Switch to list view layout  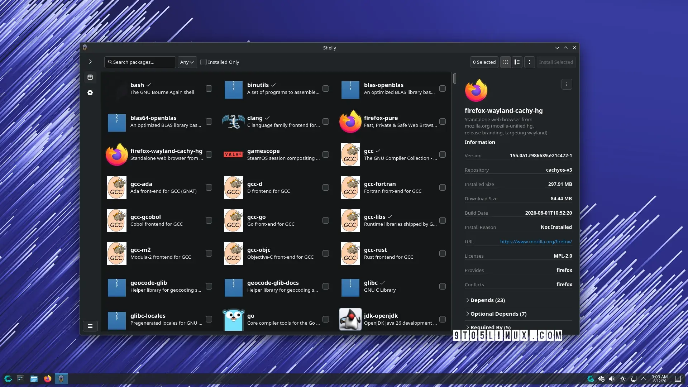[x=517, y=62]
